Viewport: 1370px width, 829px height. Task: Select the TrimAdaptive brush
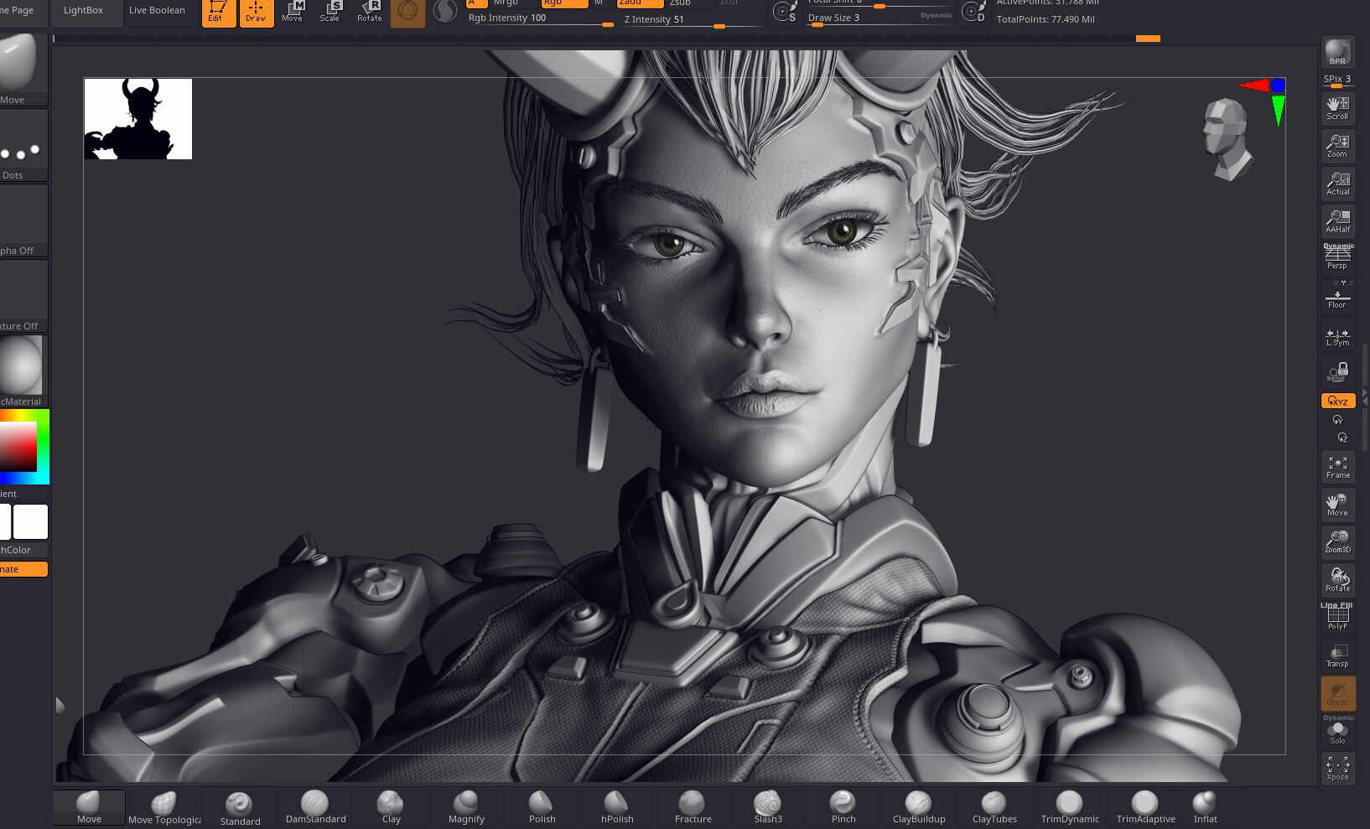(1145, 807)
